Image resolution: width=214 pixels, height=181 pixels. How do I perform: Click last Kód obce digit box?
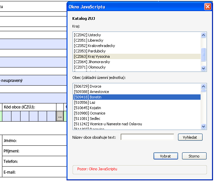click(x=51, y=116)
